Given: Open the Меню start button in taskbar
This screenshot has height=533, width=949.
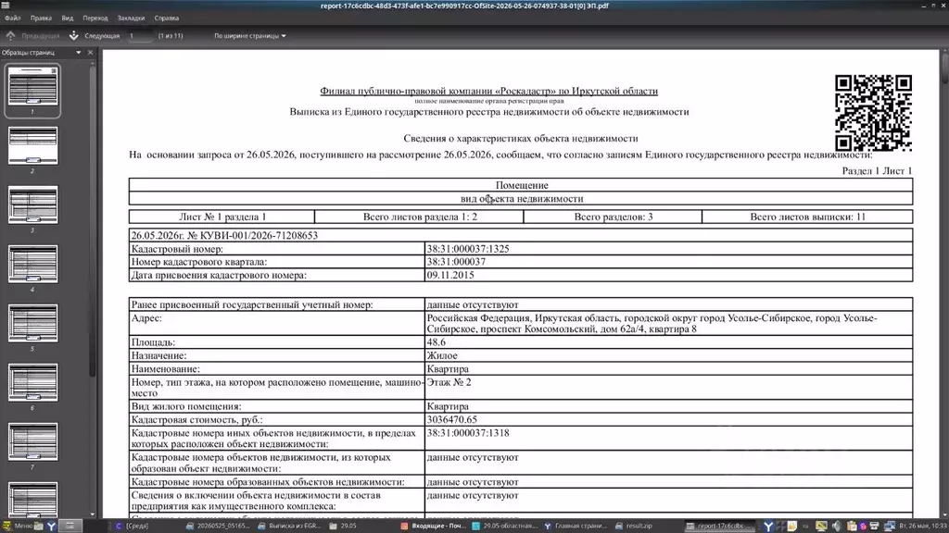Looking at the screenshot, I should [18, 526].
